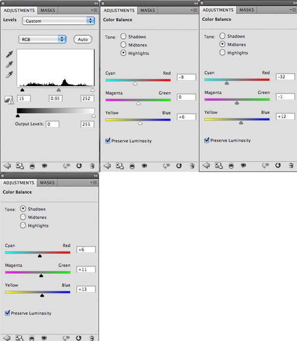The height and width of the screenshot is (341, 297).
Task: Delete the Levels adjustment layer
Action: click(x=92, y=166)
